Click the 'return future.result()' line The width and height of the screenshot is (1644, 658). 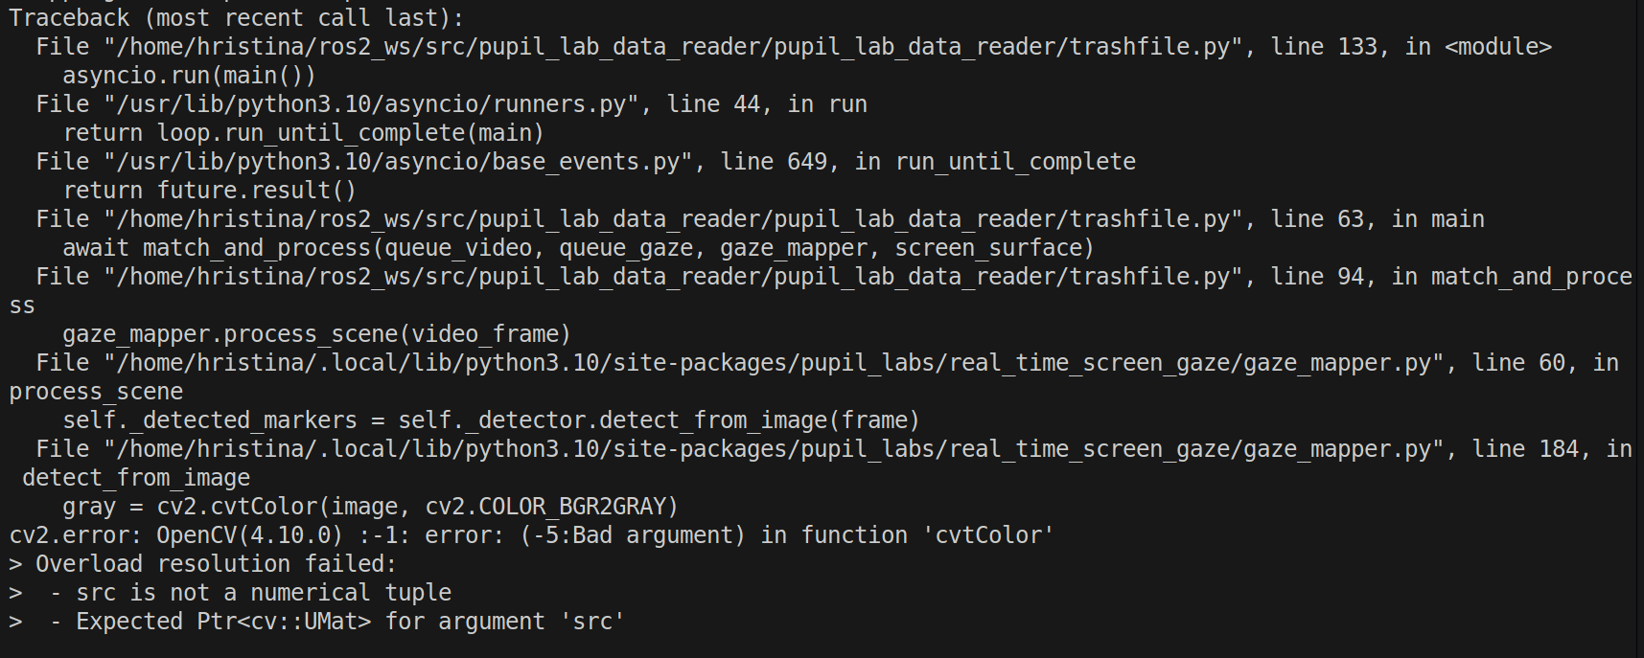pyautogui.click(x=209, y=191)
